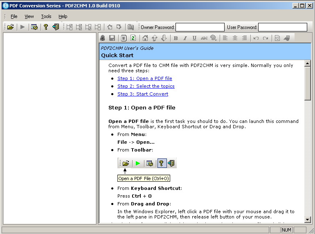The image size is (315, 234).
Task: Click the second topic tree checkbox icon
Action: [79, 27]
